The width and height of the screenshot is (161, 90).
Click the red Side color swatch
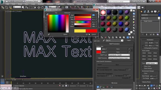[x=99, y=52]
